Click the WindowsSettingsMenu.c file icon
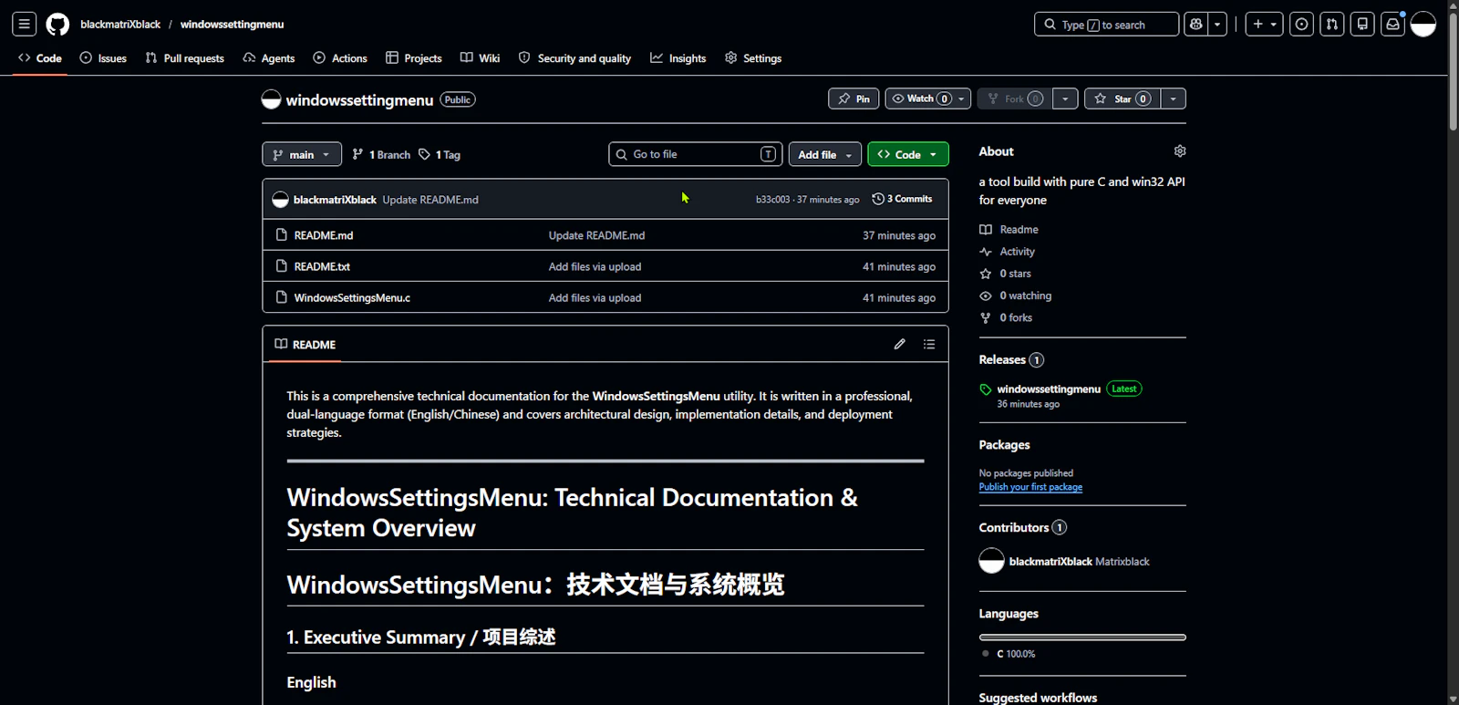Image resolution: width=1459 pixels, height=705 pixels. tap(282, 297)
